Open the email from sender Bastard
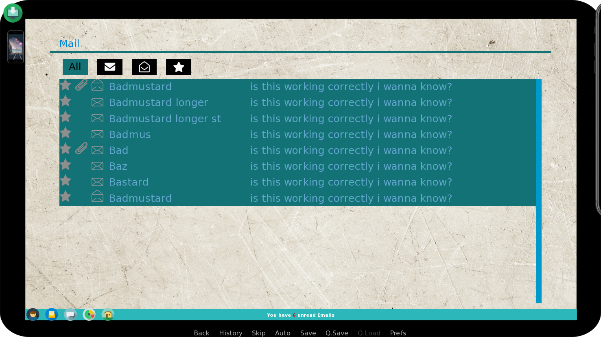This screenshot has width=601, height=337. click(129, 182)
